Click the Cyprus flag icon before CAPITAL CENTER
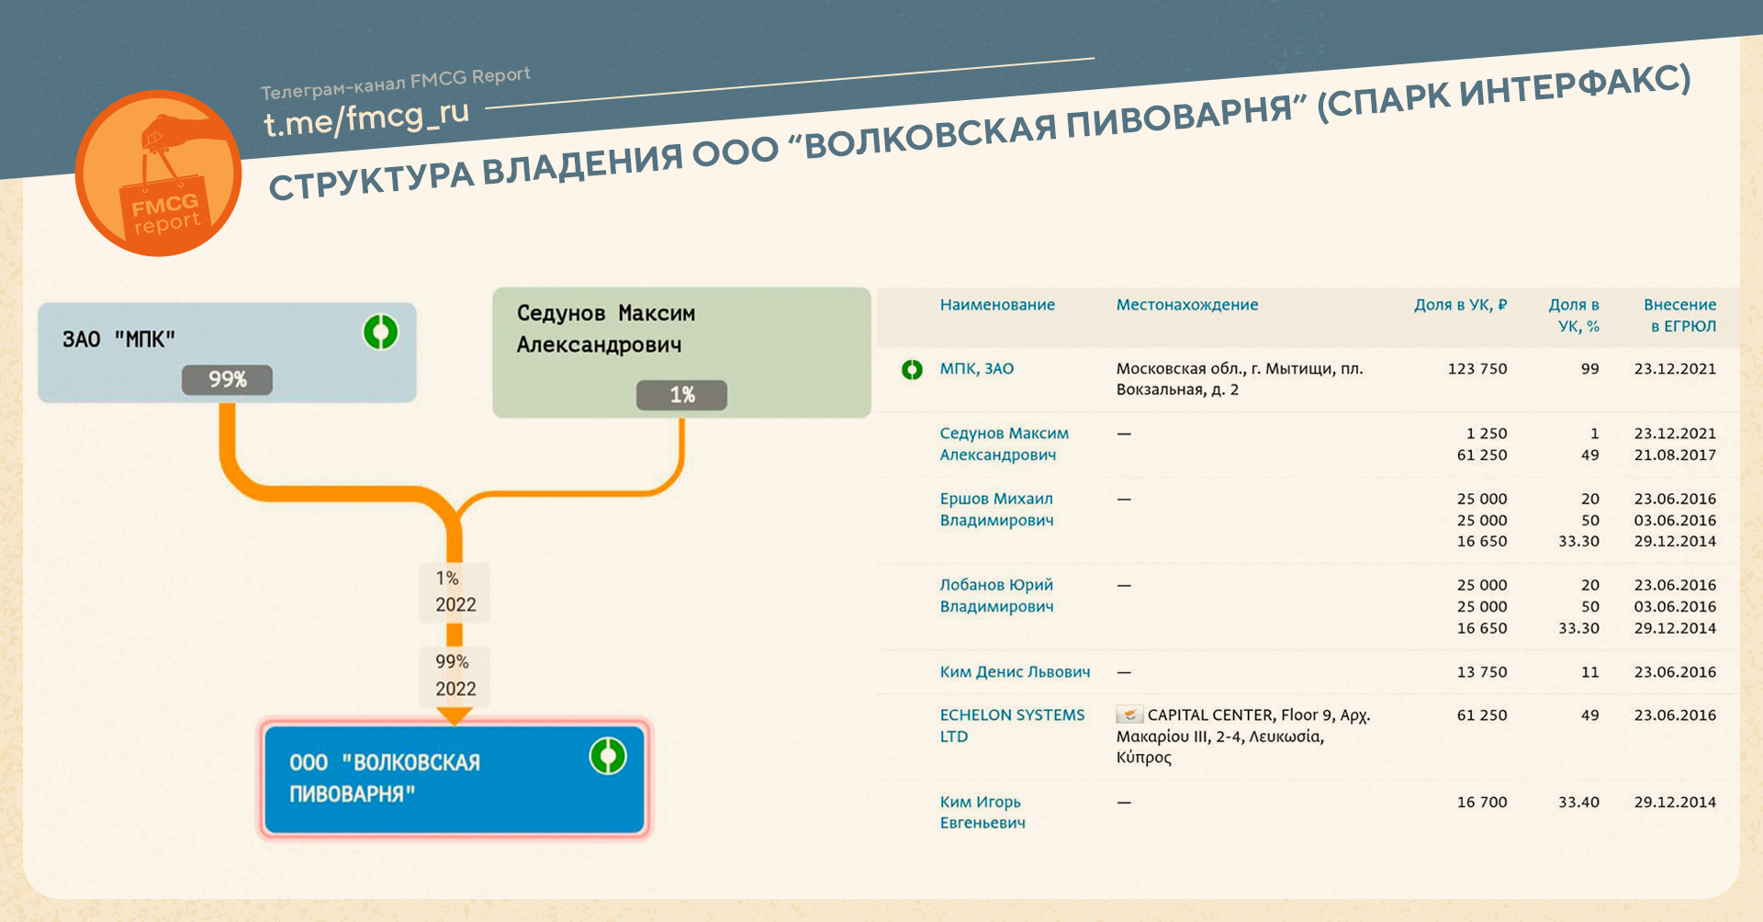1763x922 pixels. point(1129,714)
